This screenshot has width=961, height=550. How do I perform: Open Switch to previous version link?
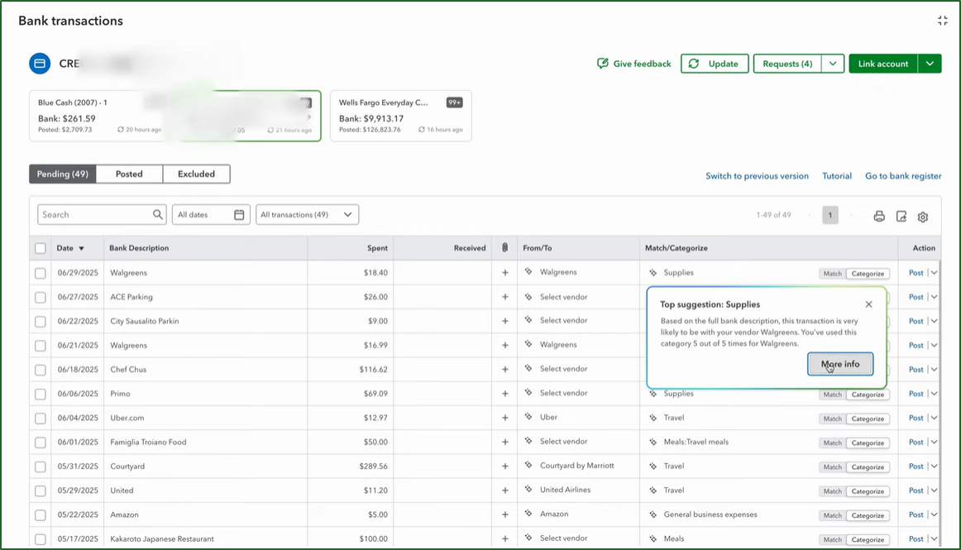point(757,176)
